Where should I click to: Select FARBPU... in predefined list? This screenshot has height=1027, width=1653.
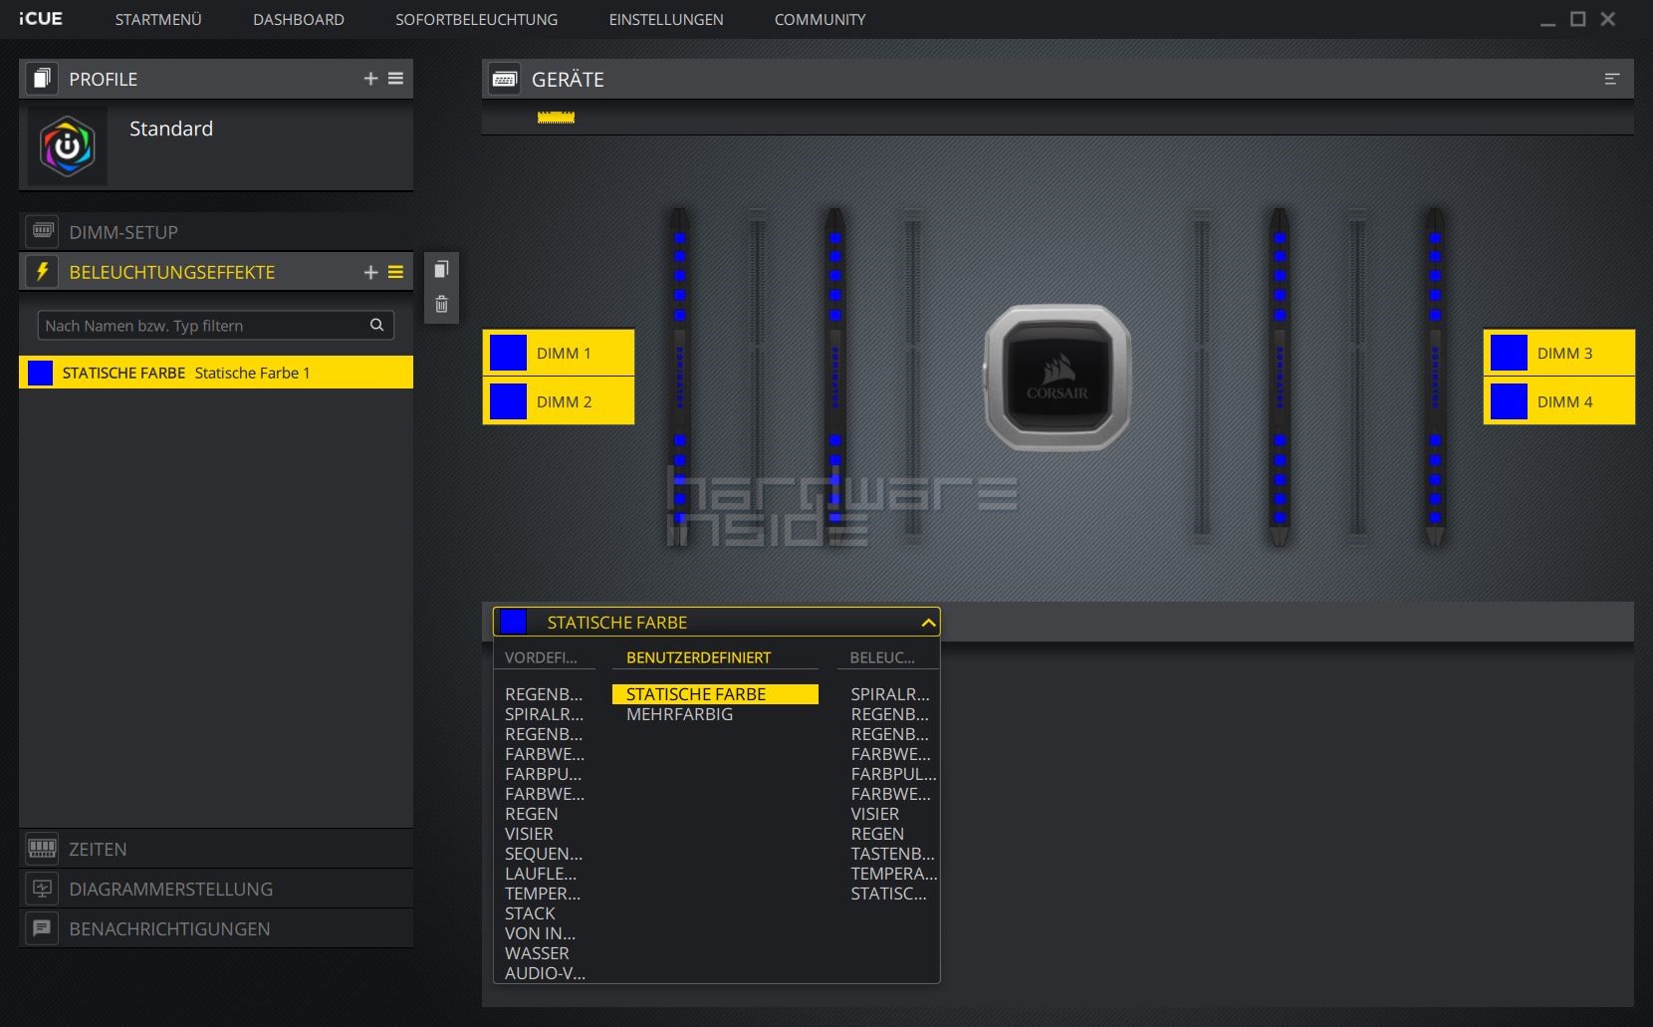543,774
